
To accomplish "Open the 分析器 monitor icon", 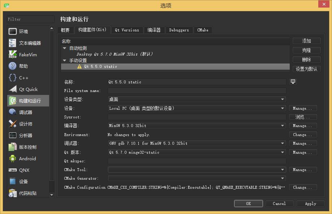I will [13, 135].
